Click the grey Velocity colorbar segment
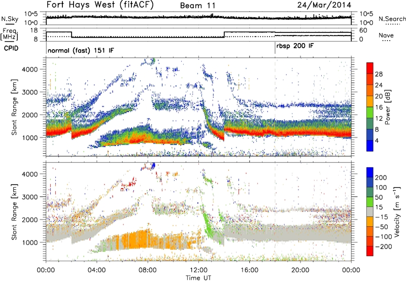Viewport: 406px width, 281px height. click(370, 212)
